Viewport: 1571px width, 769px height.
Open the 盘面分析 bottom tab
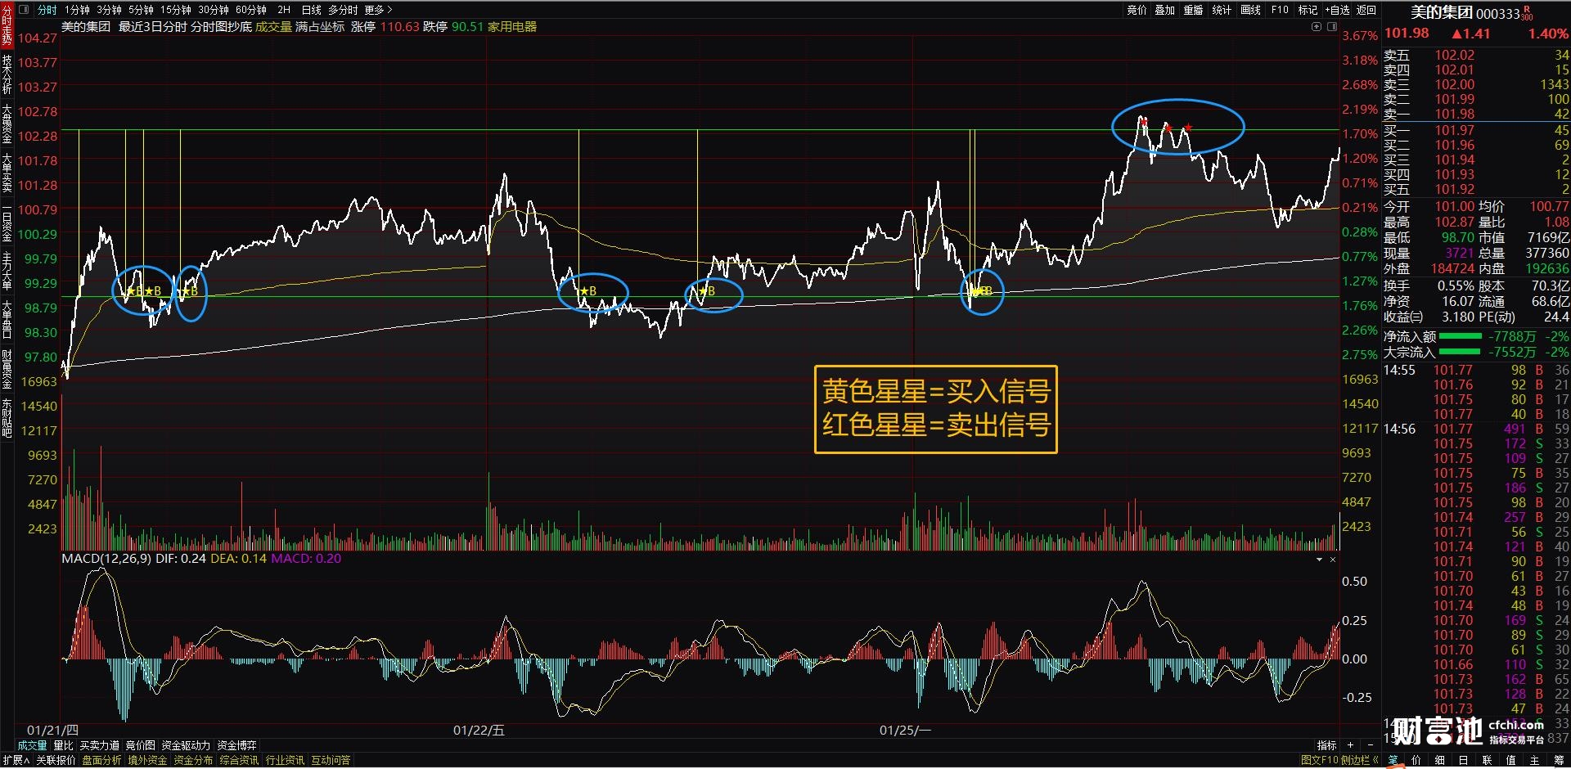pos(101,760)
